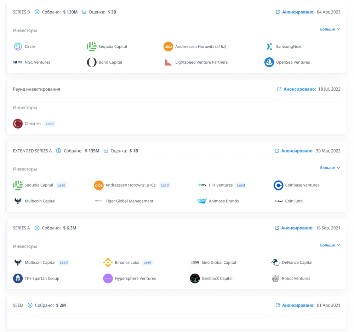
Task: Click the Lightspeed Venture Partners logo
Action: coord(168,62)
